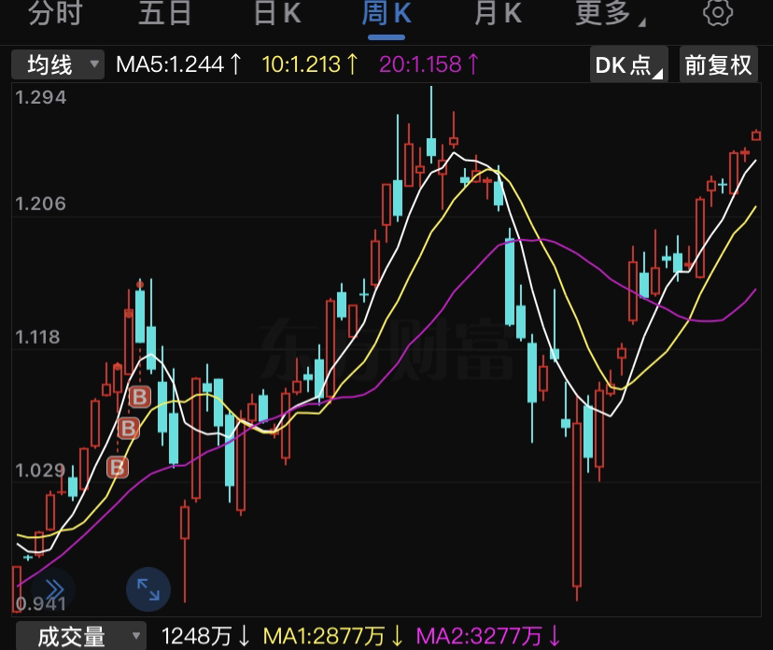Tap the top B buy marker
This screenshot has width=773, height=650.
pos(139,397)
